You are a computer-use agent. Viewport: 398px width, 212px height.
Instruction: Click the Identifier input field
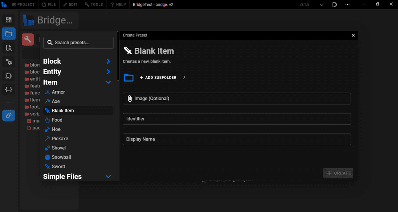coord(237,119)
